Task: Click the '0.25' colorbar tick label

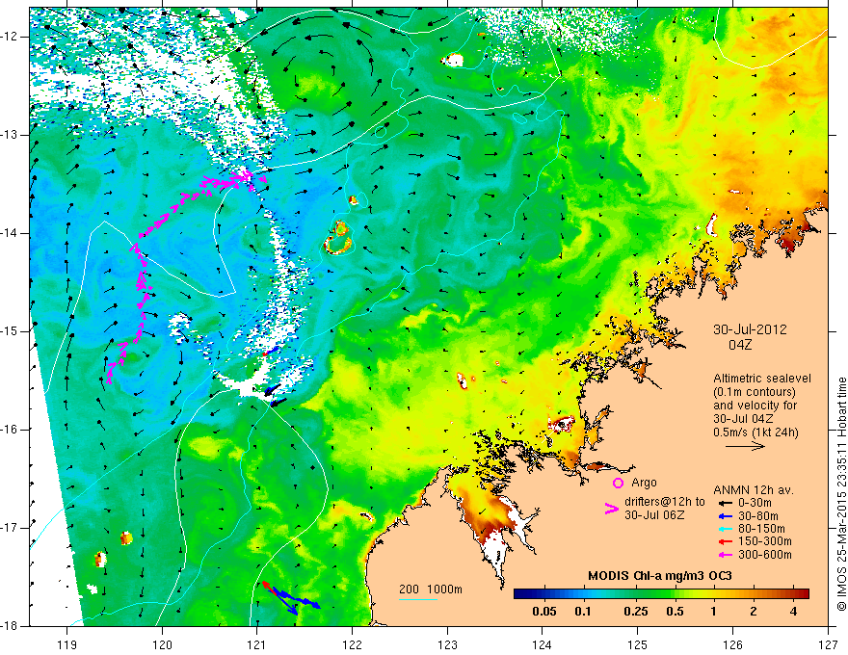Action: (636, 612)
